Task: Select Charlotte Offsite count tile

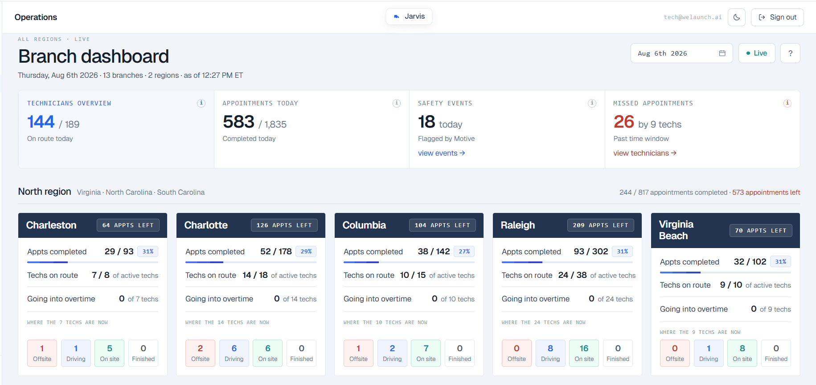Action: tap(200, 353)
